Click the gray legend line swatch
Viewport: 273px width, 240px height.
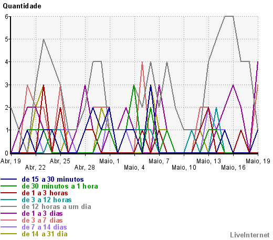(x=9, y=206)
